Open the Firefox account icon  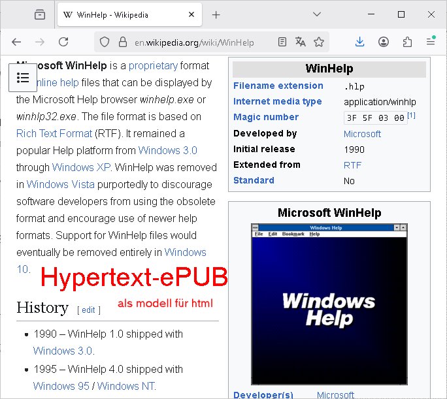click(384, 42)
